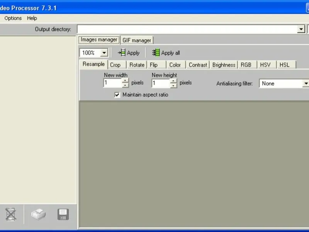Click the Apply icon button
Viewport: 309px width, 232px height.
pos(129,53)
